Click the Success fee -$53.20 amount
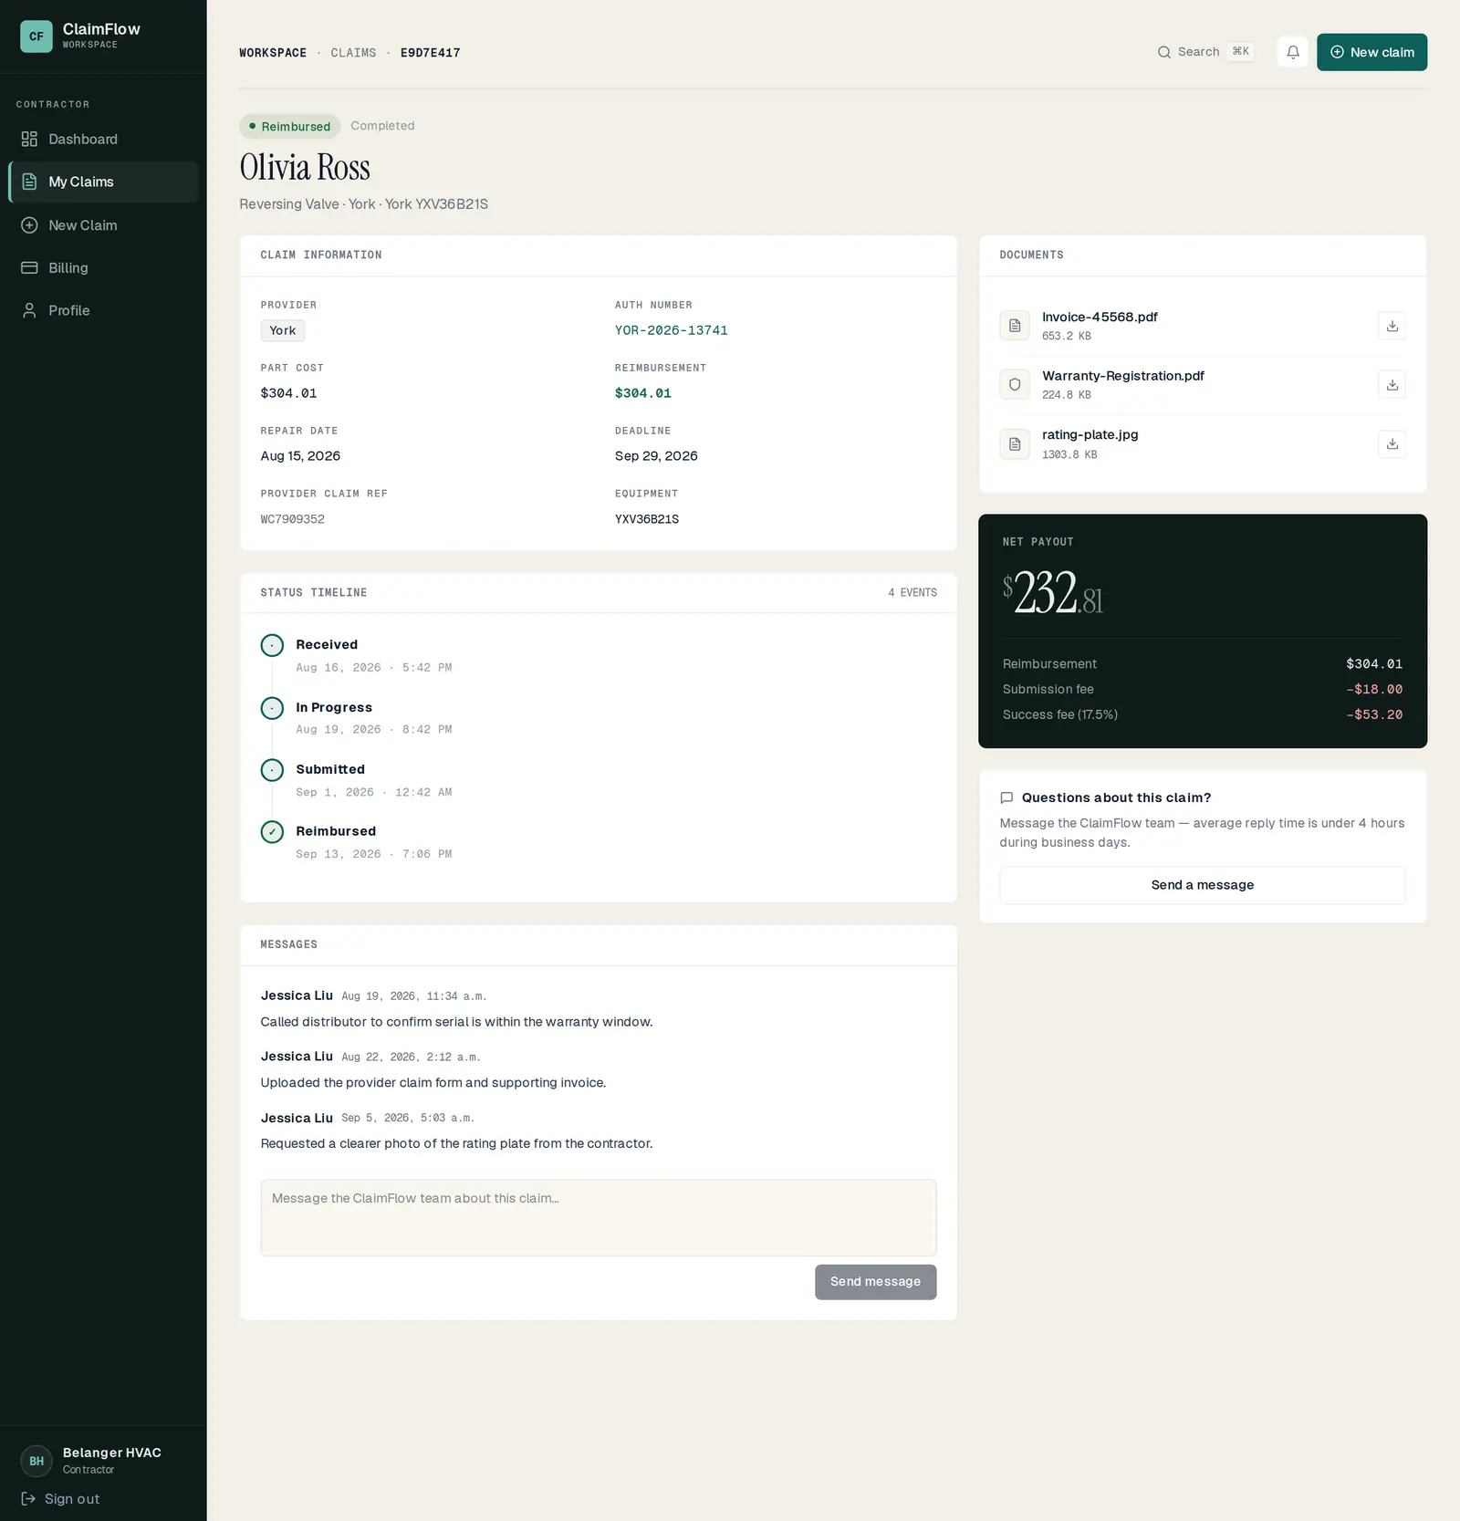Image resolution: width=1460 pixels, height=1521 pixels. pos(1374,715)
